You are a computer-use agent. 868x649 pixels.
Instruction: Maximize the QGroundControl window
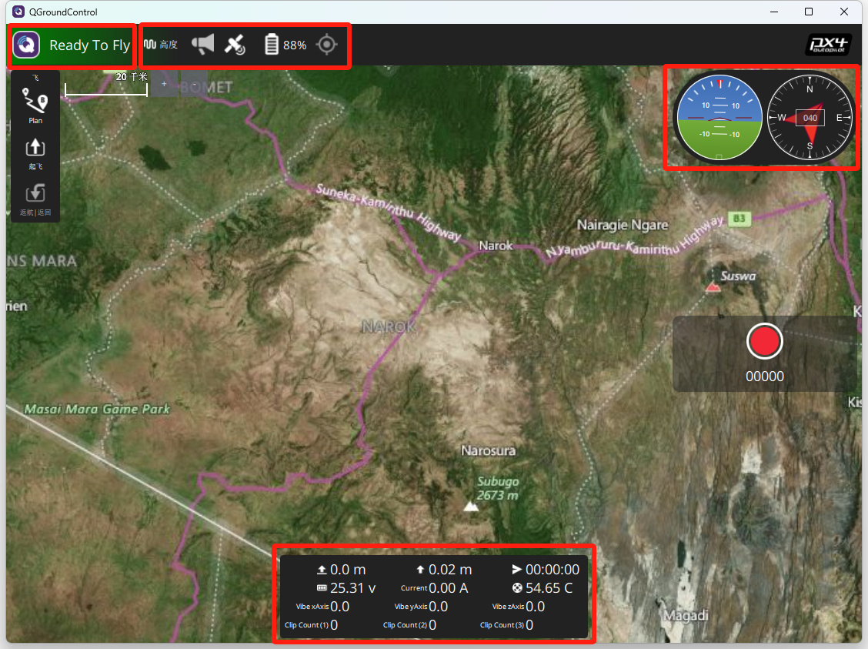coord(809,12)
